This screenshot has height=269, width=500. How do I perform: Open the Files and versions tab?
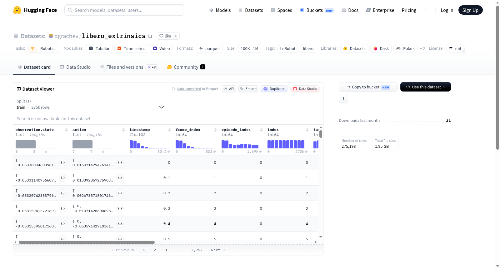(x=129, y=67)
